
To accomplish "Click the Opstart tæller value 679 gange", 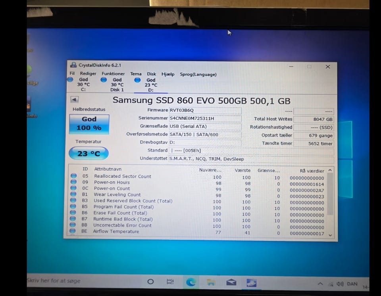I will point(314,136).
